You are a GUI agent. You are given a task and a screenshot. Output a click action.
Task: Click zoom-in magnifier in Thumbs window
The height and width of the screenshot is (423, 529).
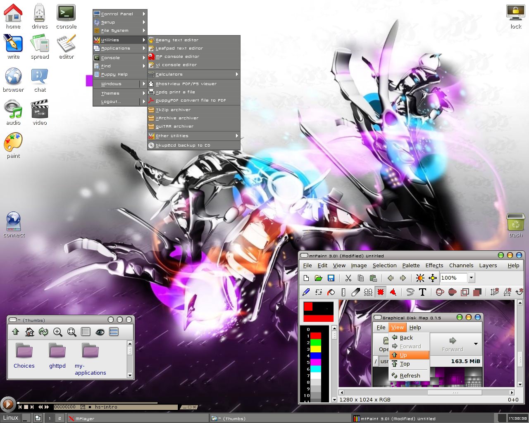(57, 332)
